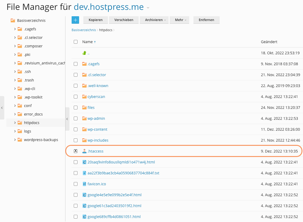
Task: Click the green up-arrow parent directory icon
Action: coord(84,53)
